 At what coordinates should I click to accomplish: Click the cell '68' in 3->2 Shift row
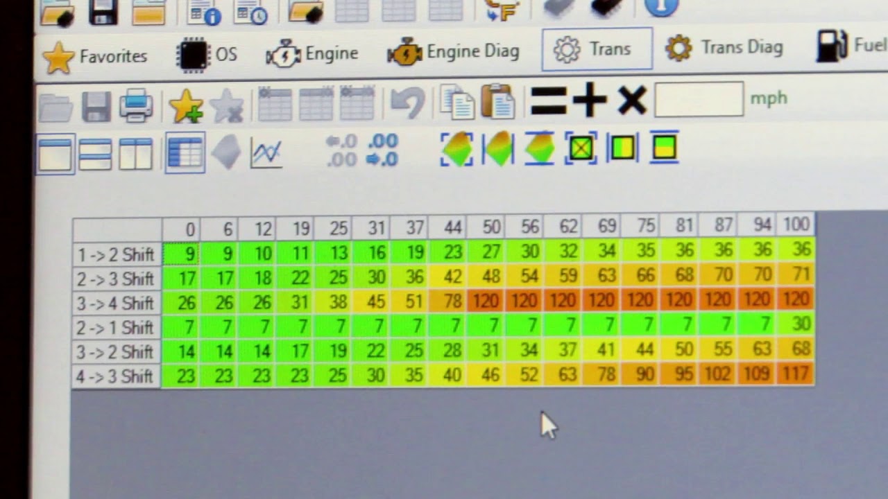[x=796, y=348]
